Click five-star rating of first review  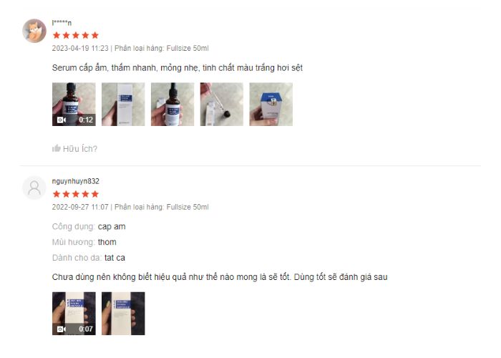(x=76, y=35)
